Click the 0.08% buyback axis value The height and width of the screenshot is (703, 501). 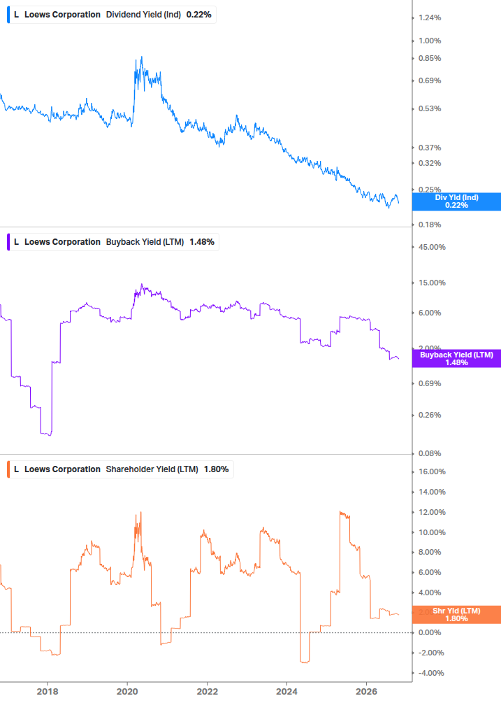click(430, 454)
